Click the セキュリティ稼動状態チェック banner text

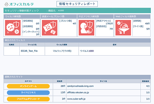point(22,11)
